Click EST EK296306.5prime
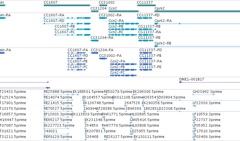 [x=135, y=95]
